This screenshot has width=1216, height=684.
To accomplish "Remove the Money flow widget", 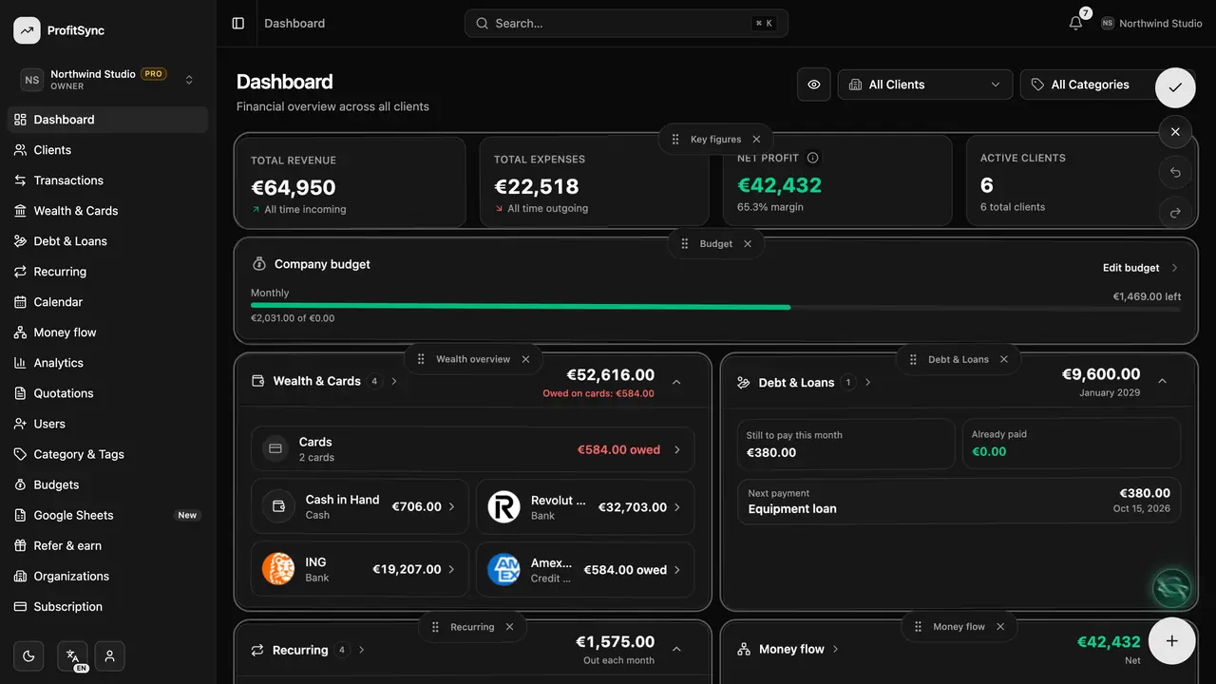I will tap(1000, 627).
